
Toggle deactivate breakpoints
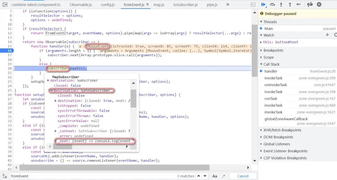click(x=310, y=4)
